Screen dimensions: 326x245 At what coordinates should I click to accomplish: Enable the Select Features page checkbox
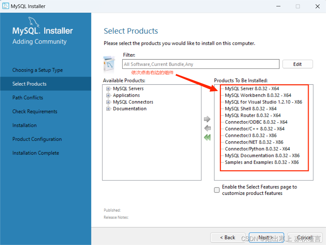[x=217, y=190]
